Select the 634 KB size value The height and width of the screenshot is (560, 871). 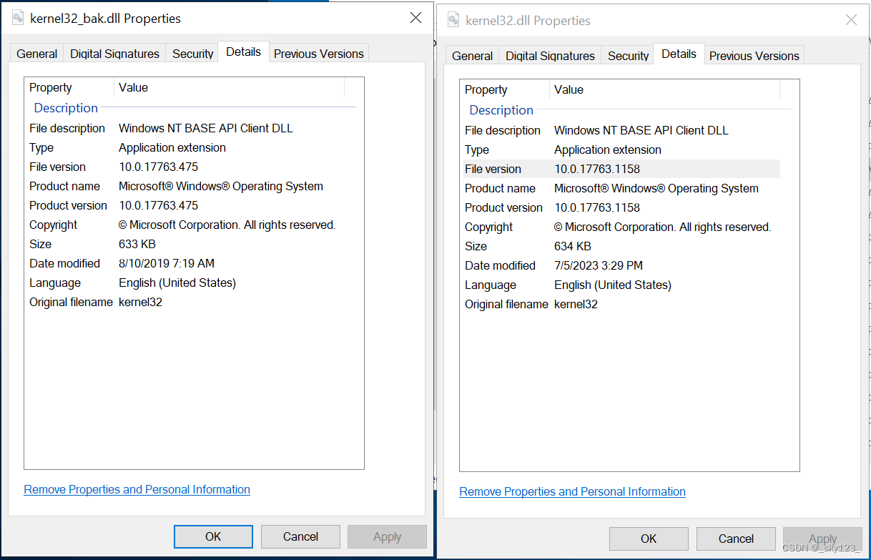572,246
